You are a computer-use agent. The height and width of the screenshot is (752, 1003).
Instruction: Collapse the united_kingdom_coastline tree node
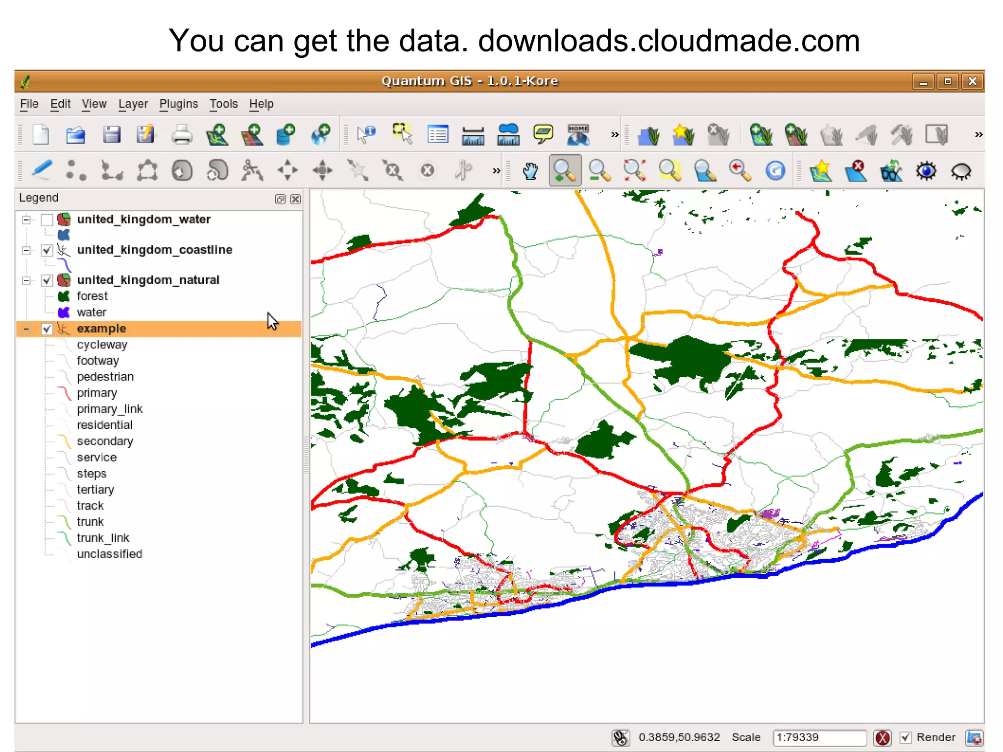(x=26, y=250)
